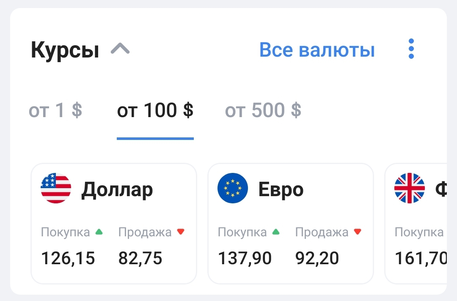Click the US flag icon

(56, 188)
